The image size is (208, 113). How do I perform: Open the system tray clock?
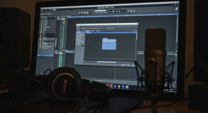click(172, 91)
